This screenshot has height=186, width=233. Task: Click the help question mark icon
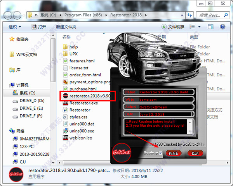click(x=223, y=27)
